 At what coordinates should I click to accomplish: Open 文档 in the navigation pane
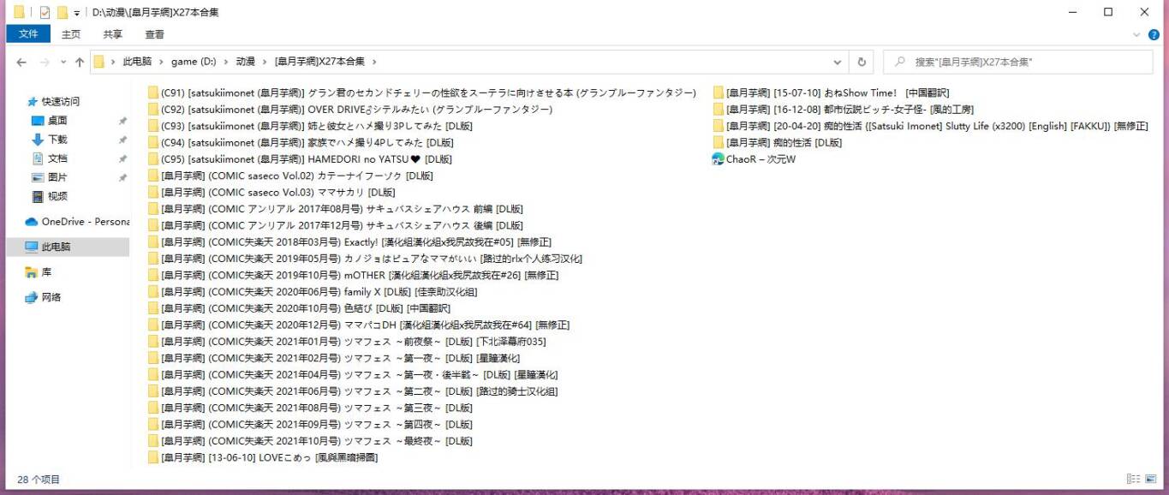(x=57, y=158)
